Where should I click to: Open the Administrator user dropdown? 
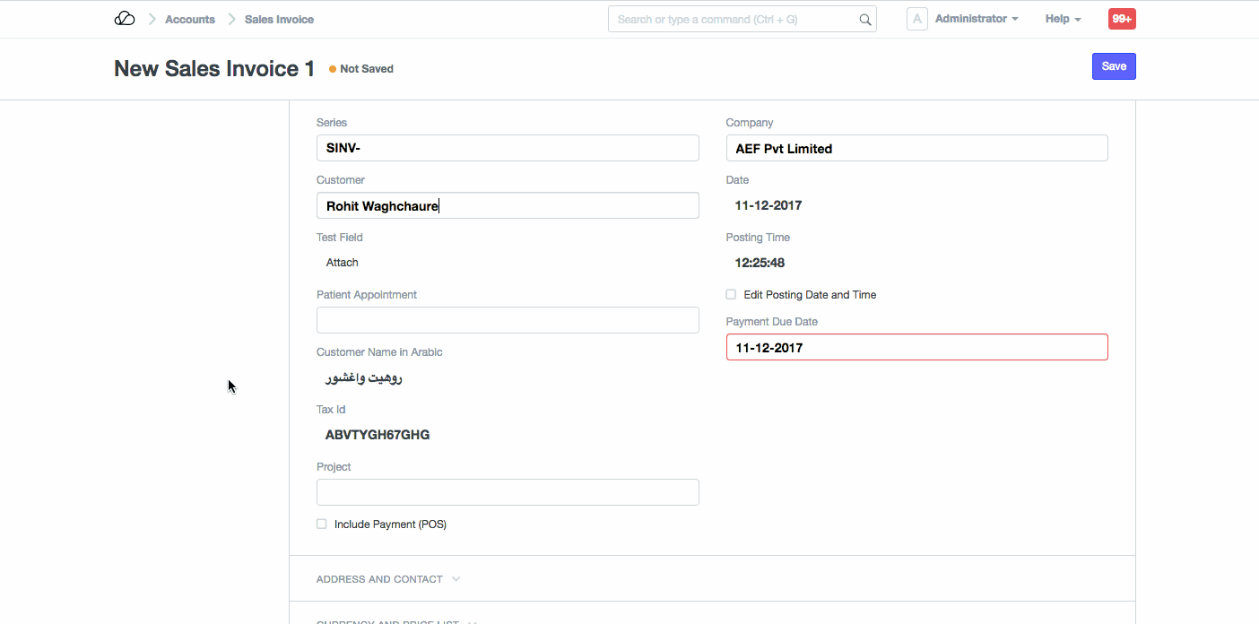pyautogui.click(x=976, y=19)
